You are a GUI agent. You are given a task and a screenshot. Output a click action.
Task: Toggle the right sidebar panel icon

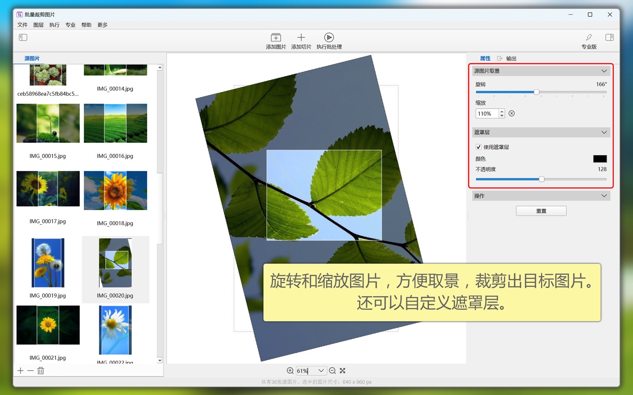[x=609, y=38]
